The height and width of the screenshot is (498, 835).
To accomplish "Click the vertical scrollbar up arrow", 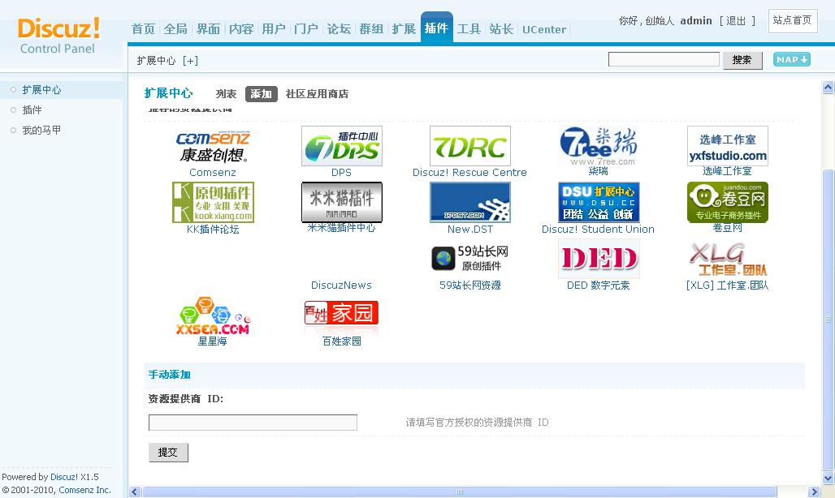I will [828, 88].
